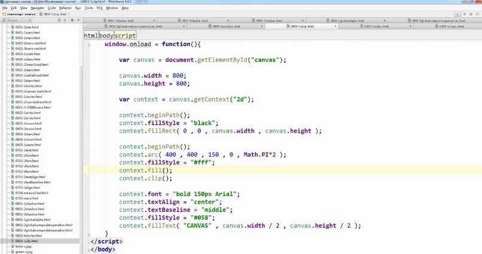Viewport: 482px width, 254px height.
Task: Click the html breadcrumb
Action: point(91,36)
